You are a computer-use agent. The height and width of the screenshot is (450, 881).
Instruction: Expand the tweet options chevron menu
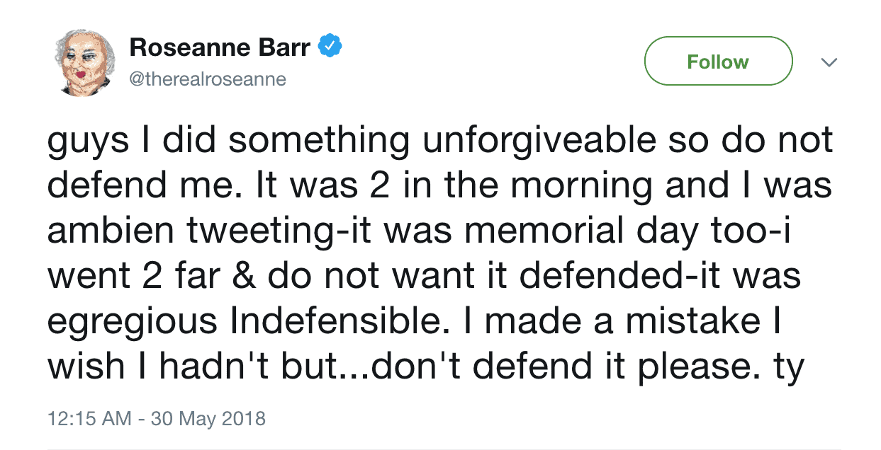tap(828, 62)
